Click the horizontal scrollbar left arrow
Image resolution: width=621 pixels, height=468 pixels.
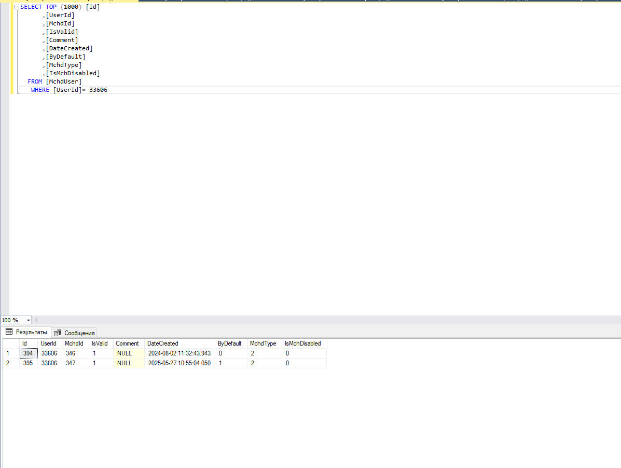[36, 320]
